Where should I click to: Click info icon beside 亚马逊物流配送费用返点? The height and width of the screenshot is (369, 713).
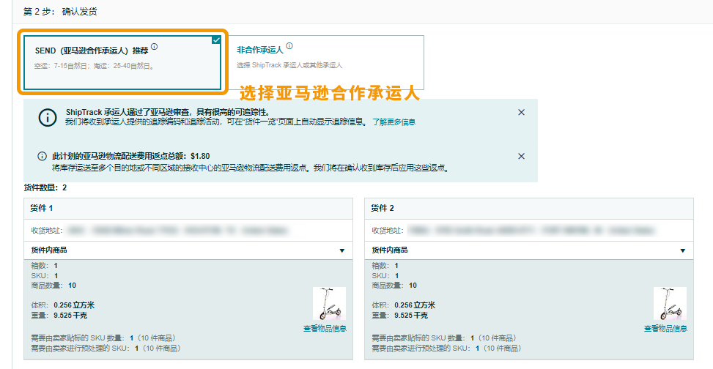point(43,156)
